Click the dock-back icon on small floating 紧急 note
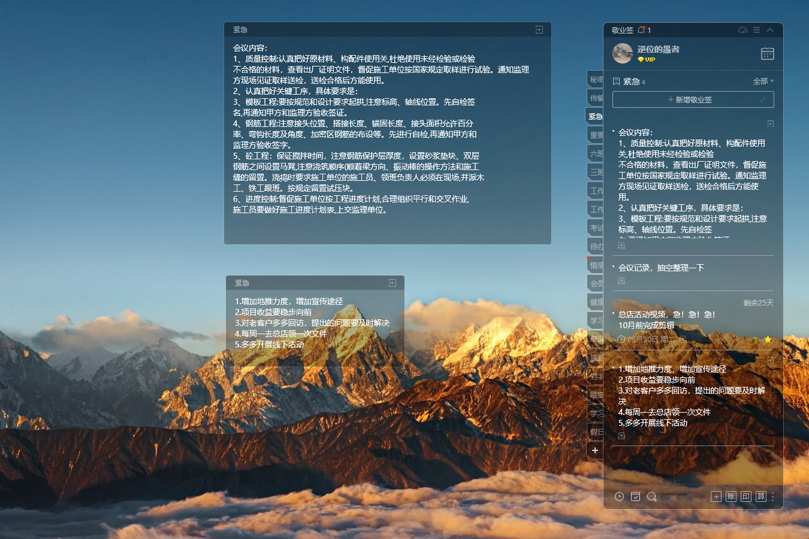Viewport: 809px width, 539px height. pos(392,283)
